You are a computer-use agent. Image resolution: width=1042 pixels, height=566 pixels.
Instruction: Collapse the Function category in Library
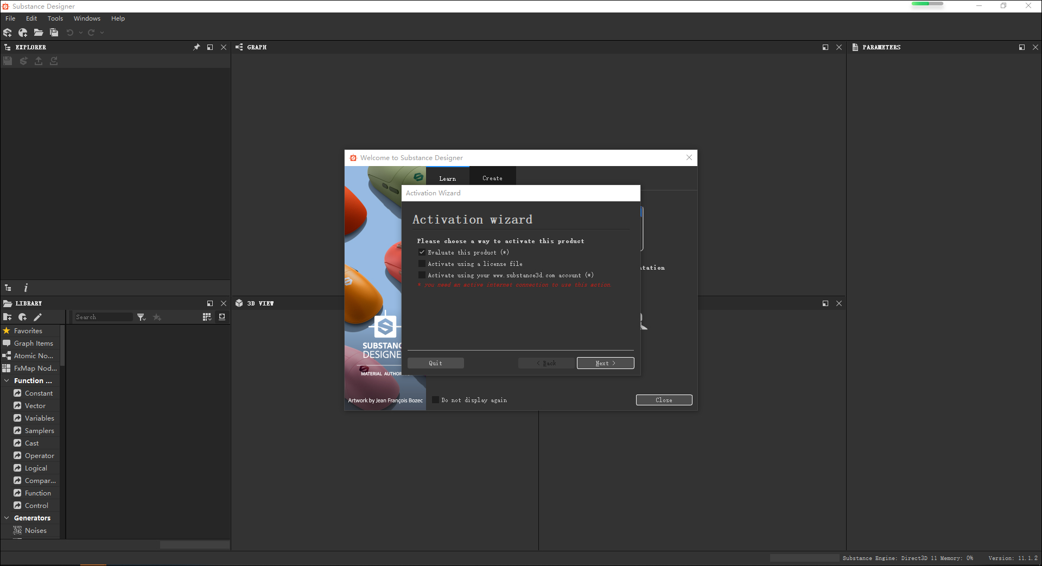6,380
